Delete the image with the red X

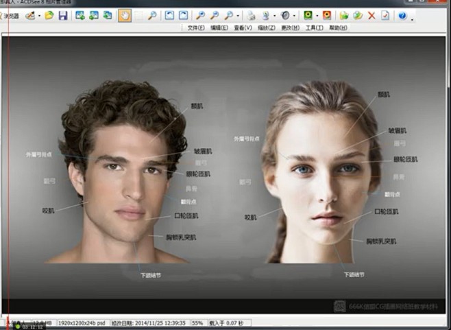pos(371,15)
